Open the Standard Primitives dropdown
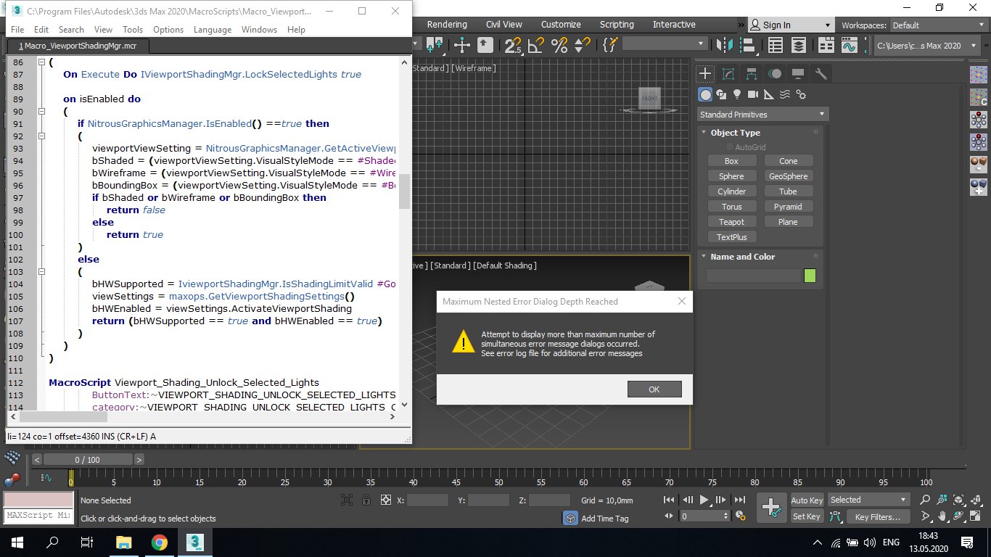 [762, 115]
